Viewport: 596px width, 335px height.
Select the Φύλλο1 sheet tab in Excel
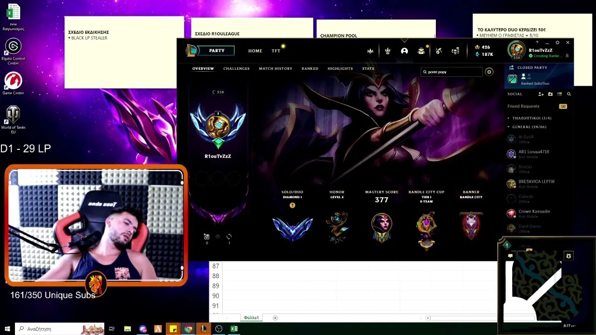point(251,318)
